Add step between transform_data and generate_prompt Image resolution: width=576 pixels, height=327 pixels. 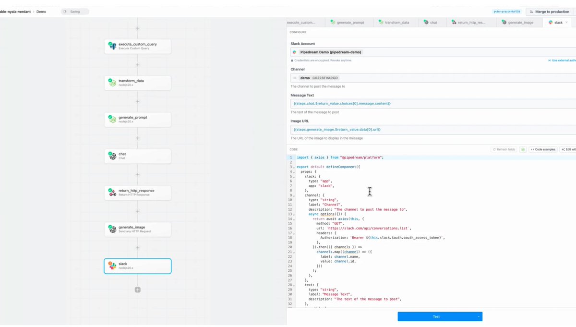pyautogui.click(x=138, y=101)
